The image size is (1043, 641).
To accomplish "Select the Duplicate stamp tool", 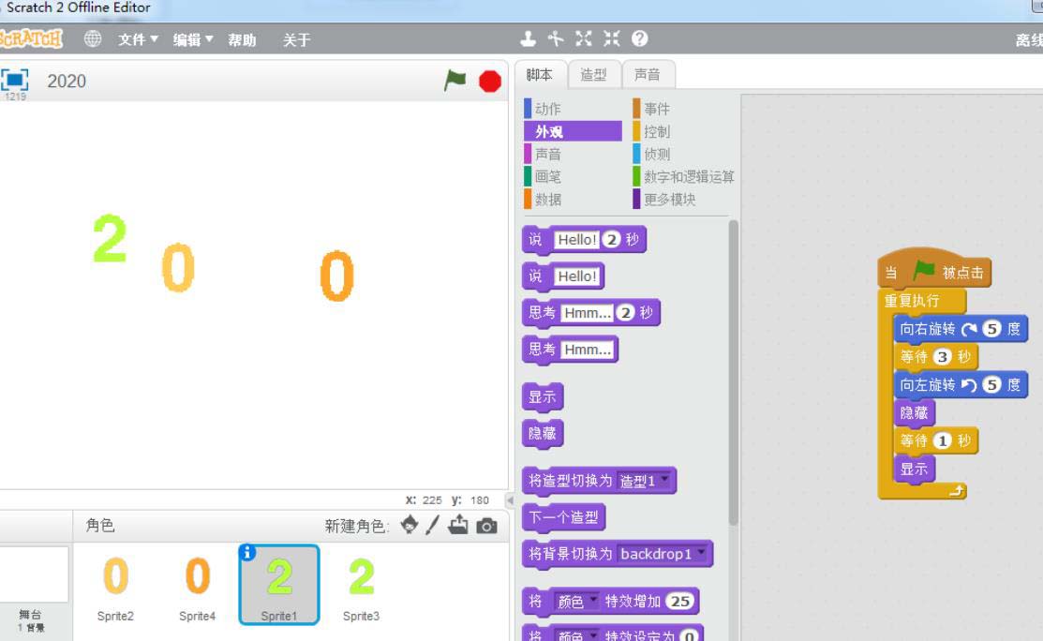I will (529, 38).
